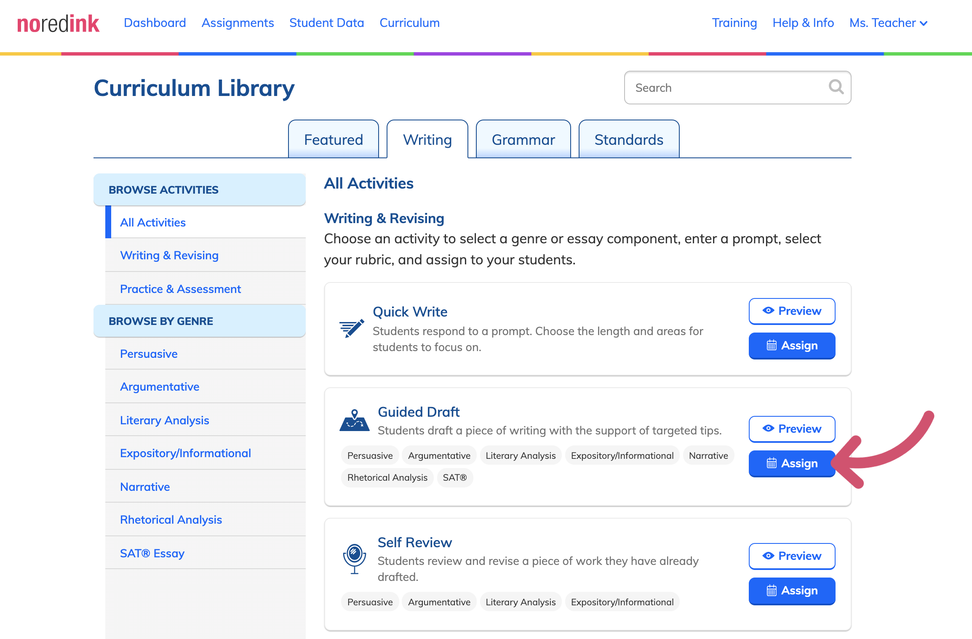The height and width of the screenshot is (639, 972).
Task: Assign the Self Review activity
Action: [792, 591]
